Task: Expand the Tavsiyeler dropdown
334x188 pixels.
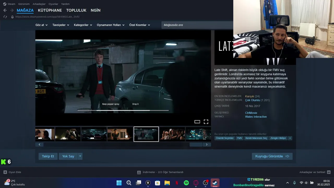Action: coord(61,25)
